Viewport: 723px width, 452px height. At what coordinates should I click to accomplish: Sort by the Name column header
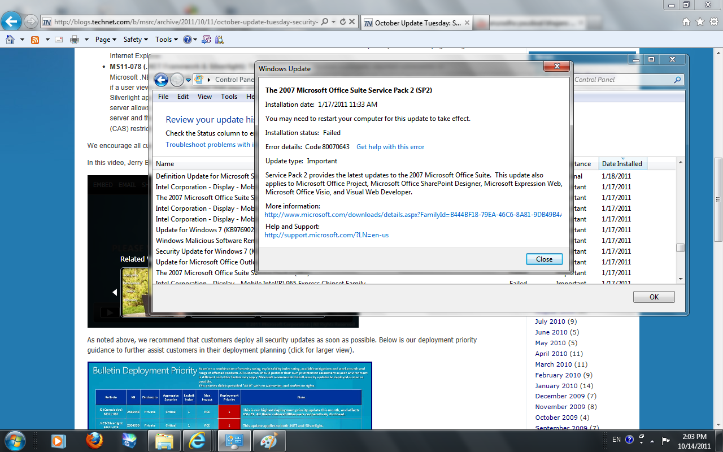(x=203, y=164)
